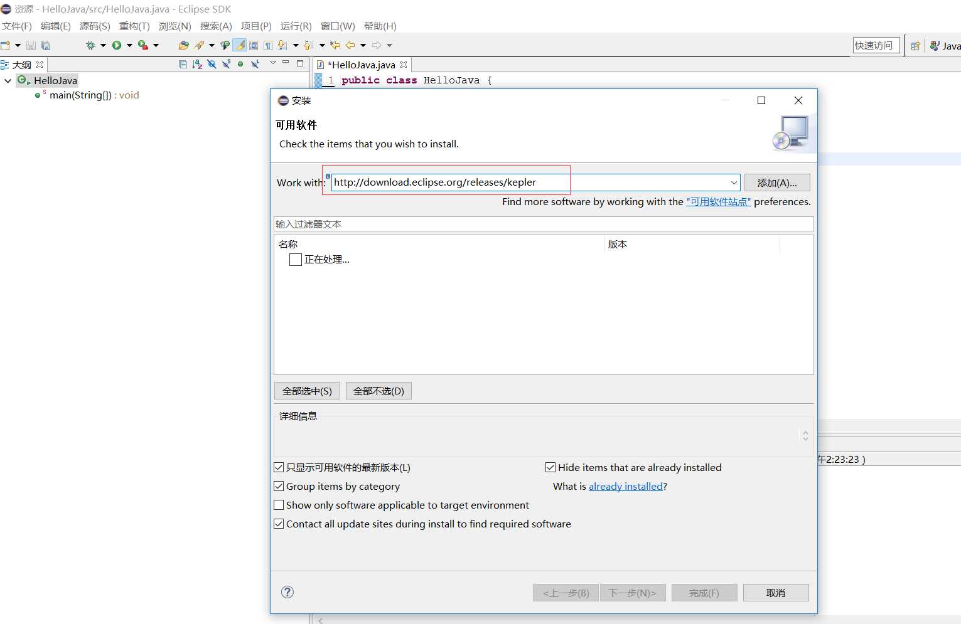961x624 pixels.
Task: Click the Hide Local Types icon in the outline panel
Action: coord(255,64)
